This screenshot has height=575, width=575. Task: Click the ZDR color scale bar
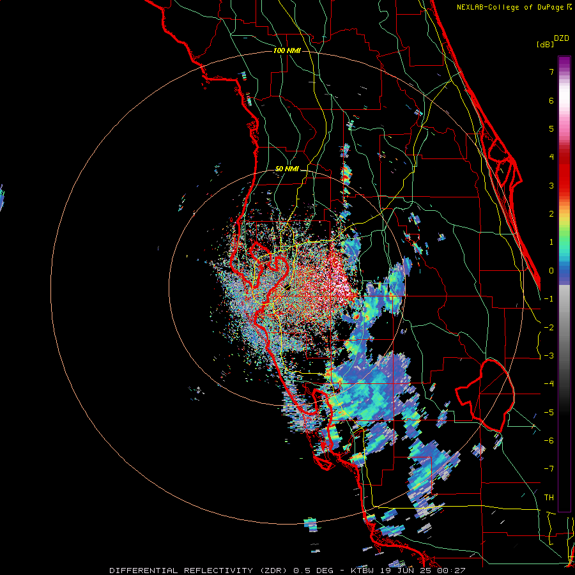coord(564,284)
